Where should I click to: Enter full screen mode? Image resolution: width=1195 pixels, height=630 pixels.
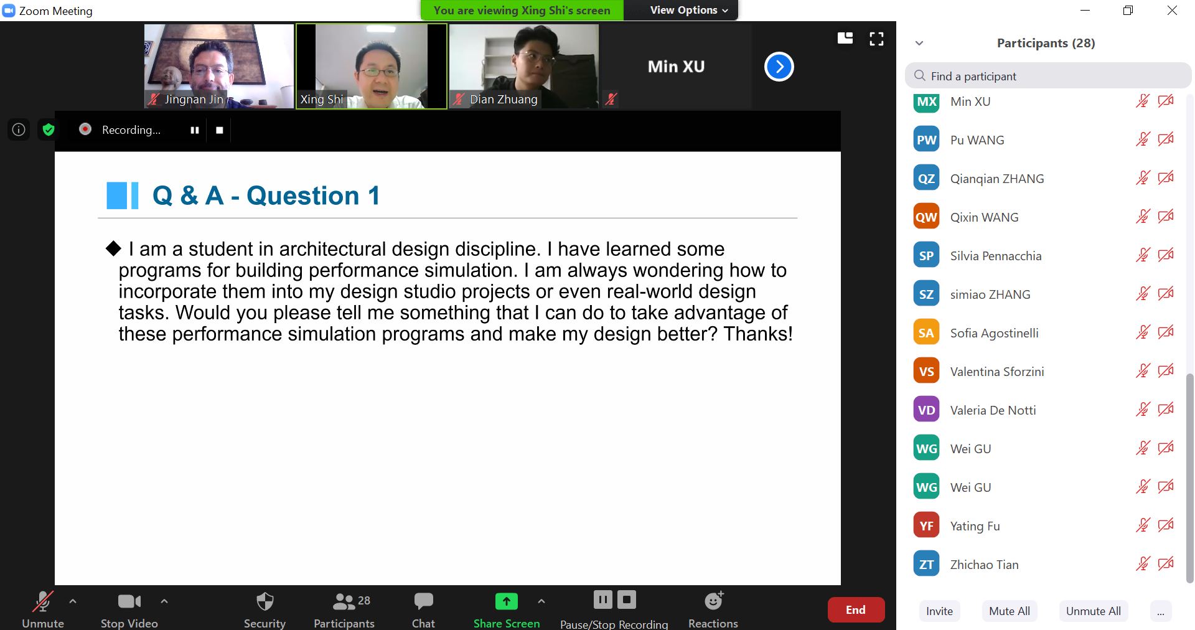(x=876, y=39)
